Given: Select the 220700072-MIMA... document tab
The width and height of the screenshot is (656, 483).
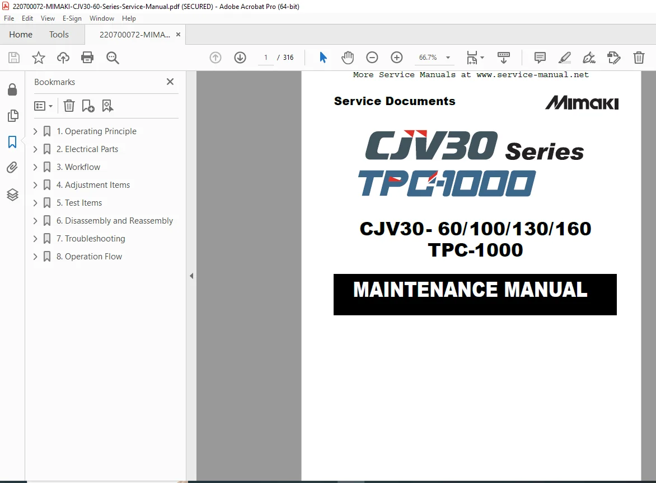Looking at the screenshot, I should [x=134, y=35].
